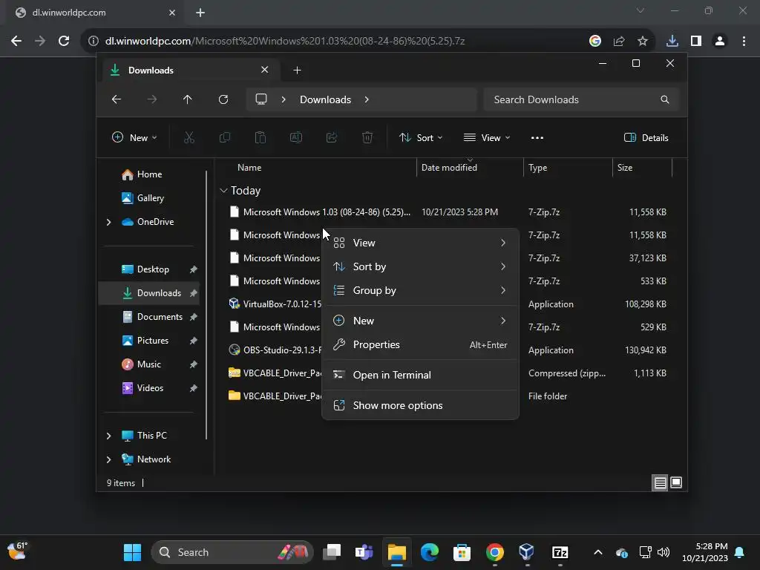Toggle the Details pane
The height and width of the screenshot is (570, 760).
point(646,137)
